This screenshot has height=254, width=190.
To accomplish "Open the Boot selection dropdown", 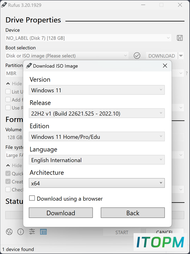I will (x=67, y=56).
